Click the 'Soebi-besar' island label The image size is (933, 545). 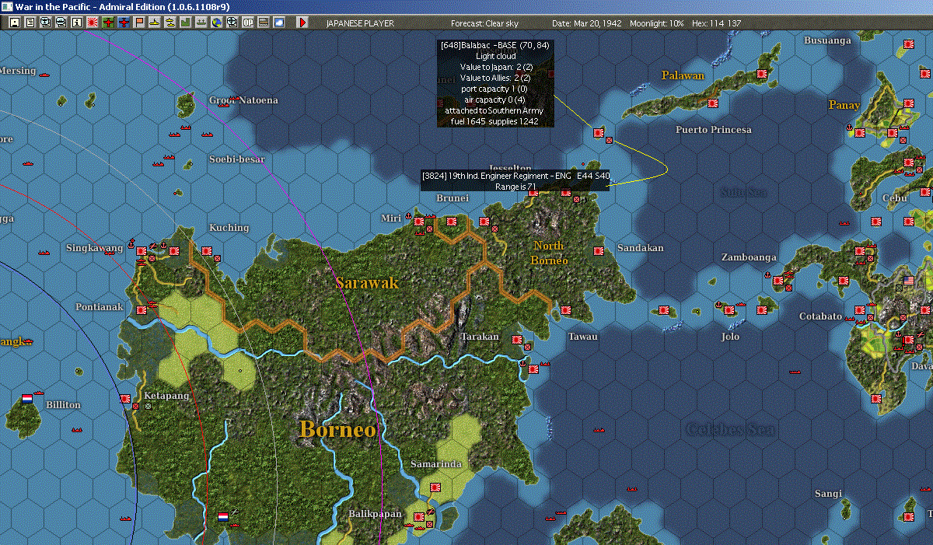[236, 159]
